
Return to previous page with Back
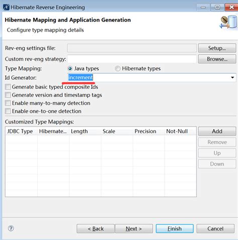(95, 228)
